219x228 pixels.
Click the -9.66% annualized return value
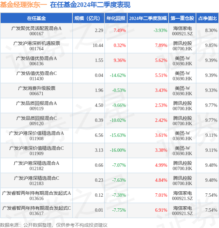pyautogui.click(x=119, y=105)
